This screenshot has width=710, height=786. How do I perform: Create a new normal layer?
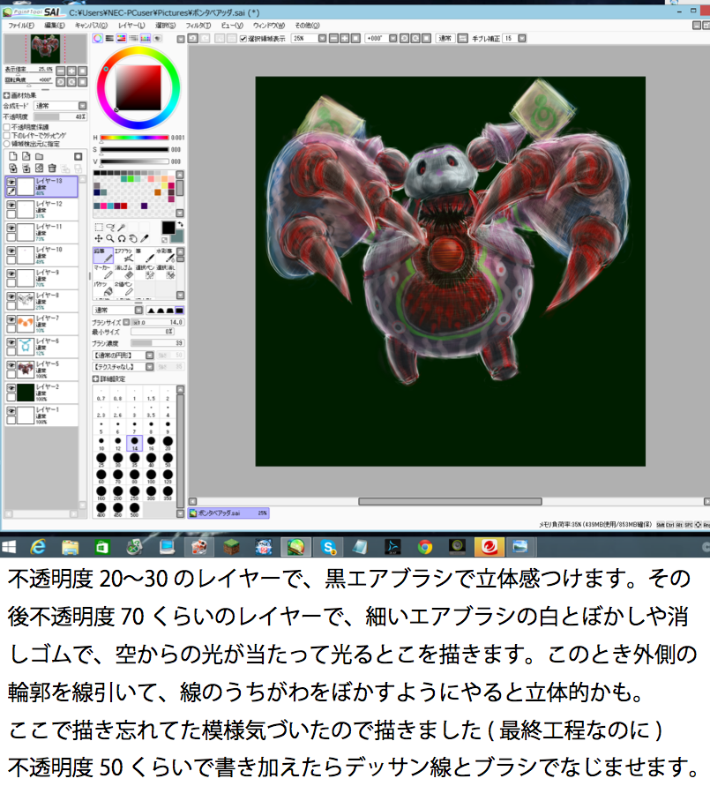tap(13, 156)
